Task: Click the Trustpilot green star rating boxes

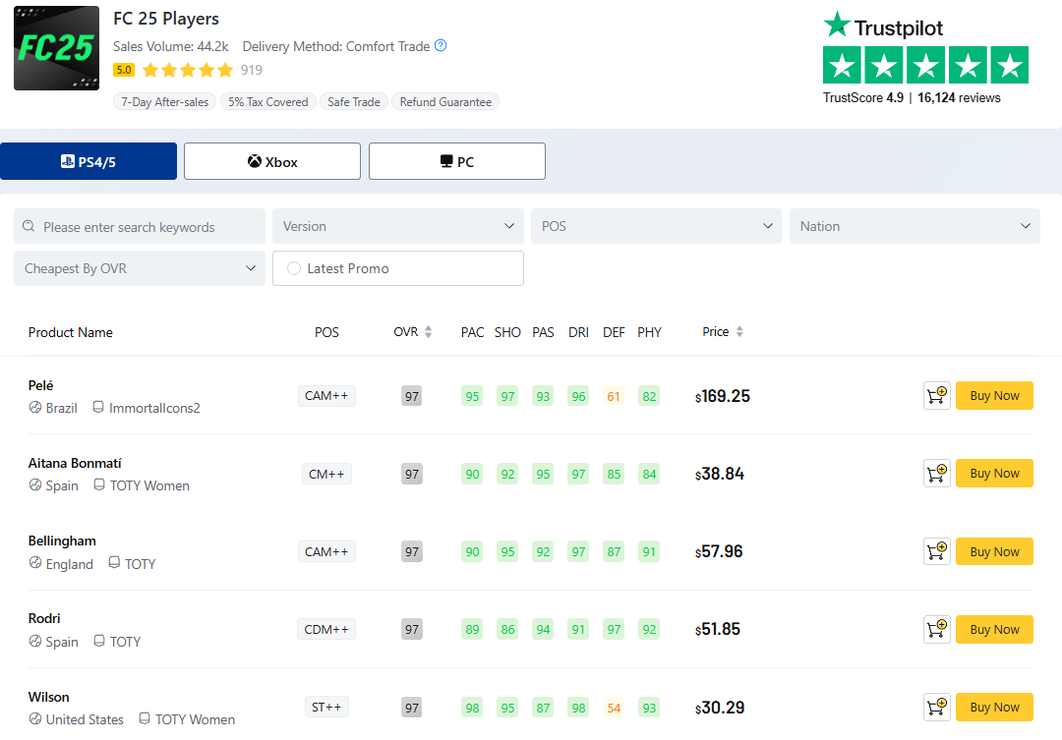Action: [x=925, y=65]
